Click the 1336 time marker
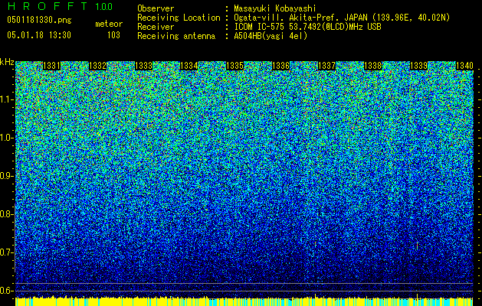The height and width of the screenshot is (306, 482). coord(280,66)
